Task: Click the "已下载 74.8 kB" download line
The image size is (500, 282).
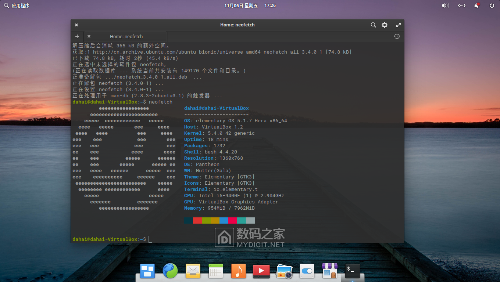Action: [x=125, y=58]
